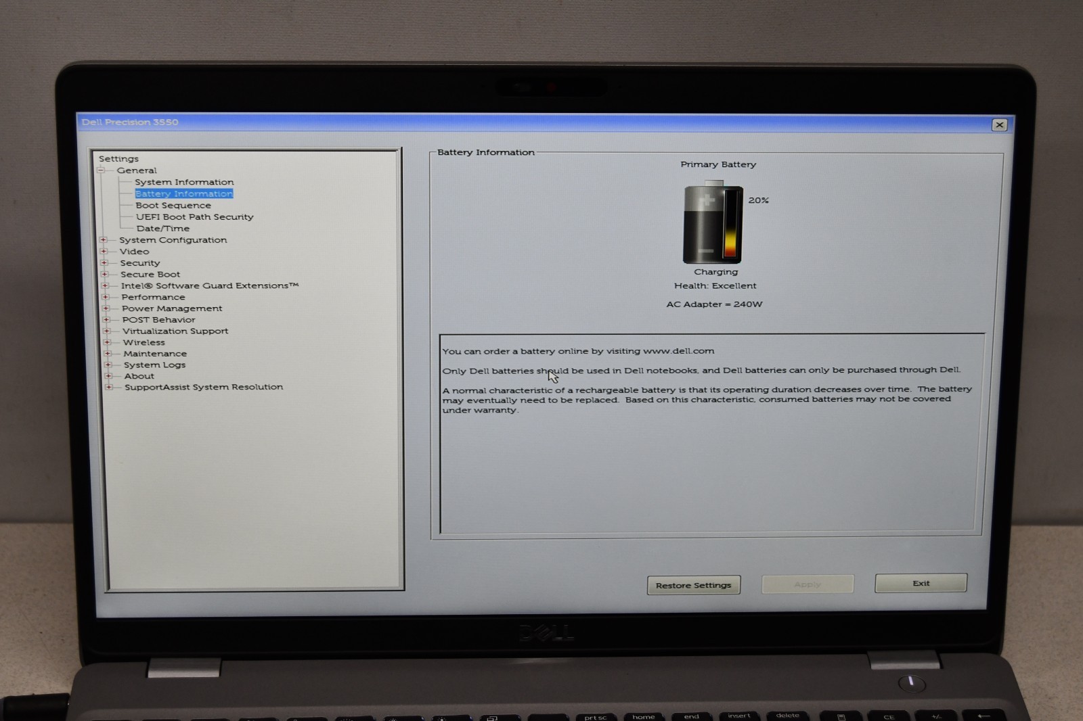The width and height of the screenshot is (1083, 721).
Task: Click the Health: Excellent text
Action: [715, 286]
